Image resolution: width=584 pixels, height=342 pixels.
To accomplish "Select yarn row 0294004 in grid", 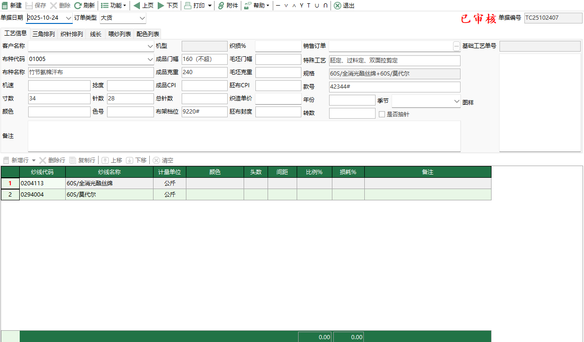I will coord(42,194).
